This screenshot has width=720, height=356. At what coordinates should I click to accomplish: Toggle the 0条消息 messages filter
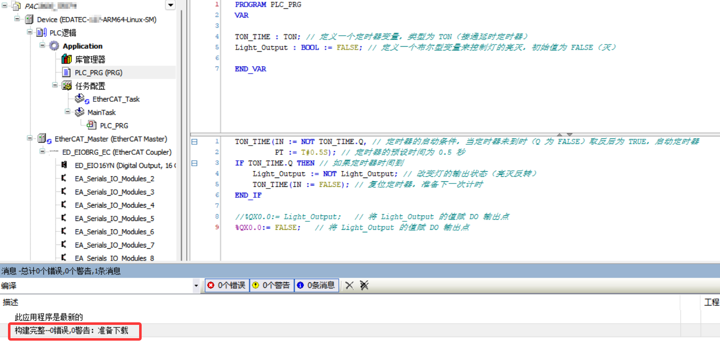pos(316,285)
